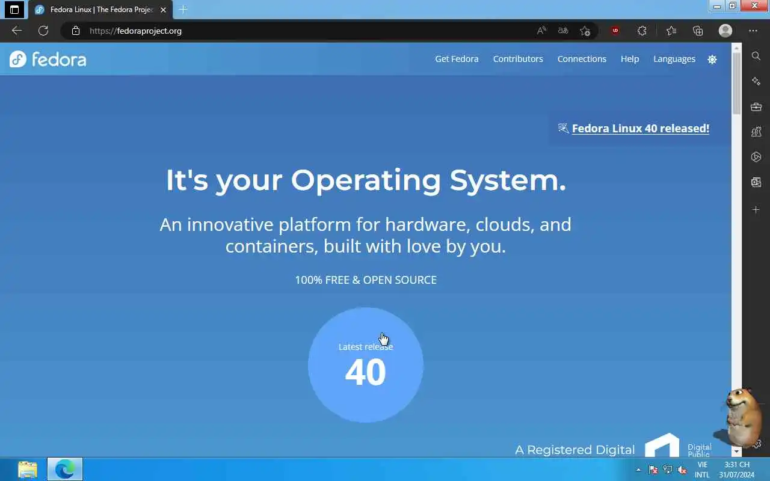Click the Edge tab actions menu icon
Screen dimensions: 770x481
pyautogui.click(x=14, y=10)
